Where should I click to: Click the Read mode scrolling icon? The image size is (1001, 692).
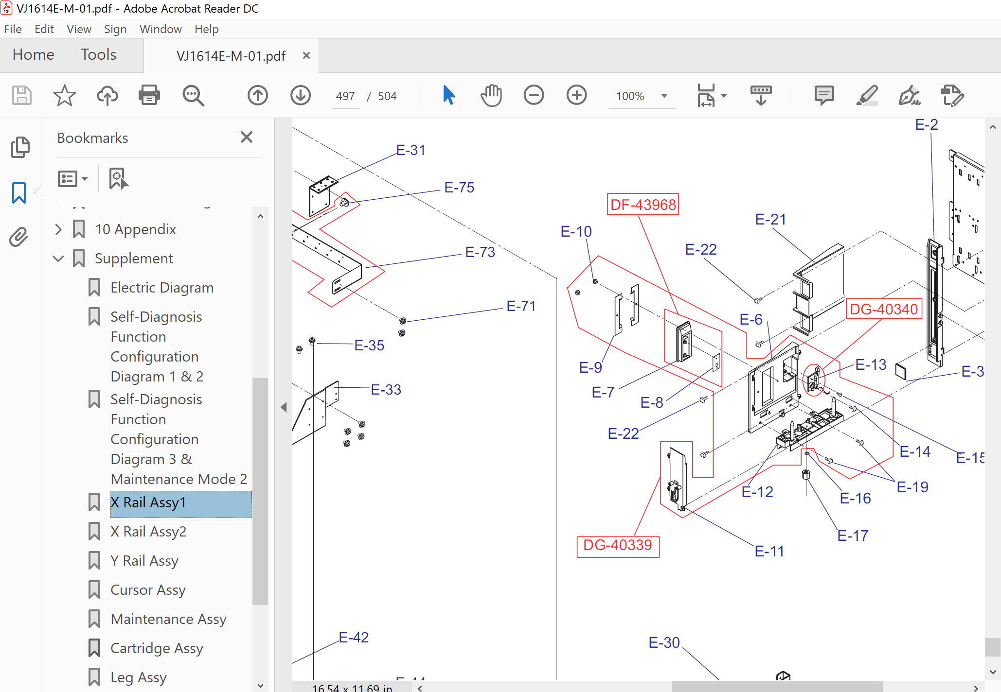point(761,95)
